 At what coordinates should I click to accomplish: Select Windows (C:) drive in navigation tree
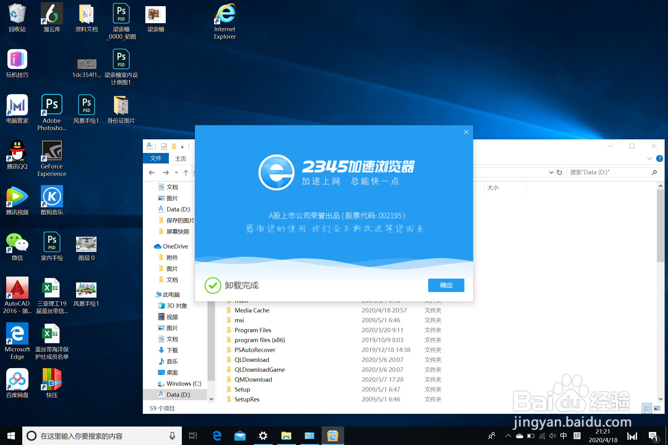tap(184, 384)
